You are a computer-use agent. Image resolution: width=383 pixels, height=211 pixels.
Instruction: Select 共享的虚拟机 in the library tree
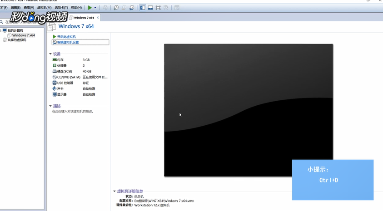tap(17, 40)
